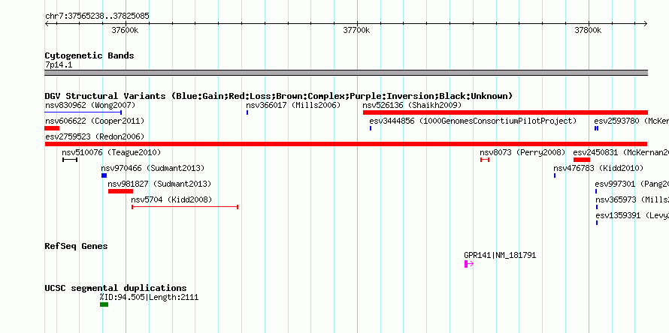Click the nsv981827 (Sudmant2013) label
This screenshot has height=333, width=669.
click(x=159, y=184)
